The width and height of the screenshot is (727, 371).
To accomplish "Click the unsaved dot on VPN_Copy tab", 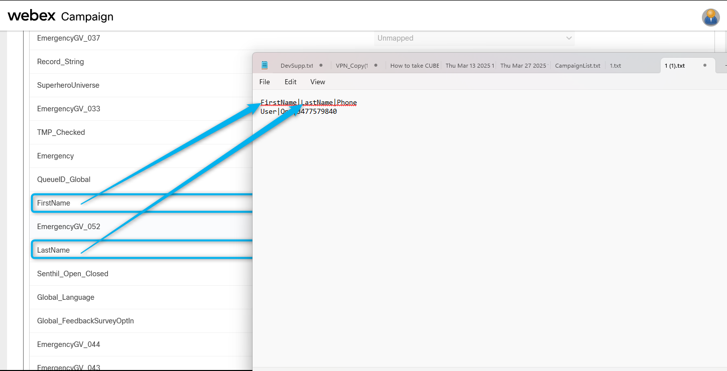I will [x=376, y=66].
